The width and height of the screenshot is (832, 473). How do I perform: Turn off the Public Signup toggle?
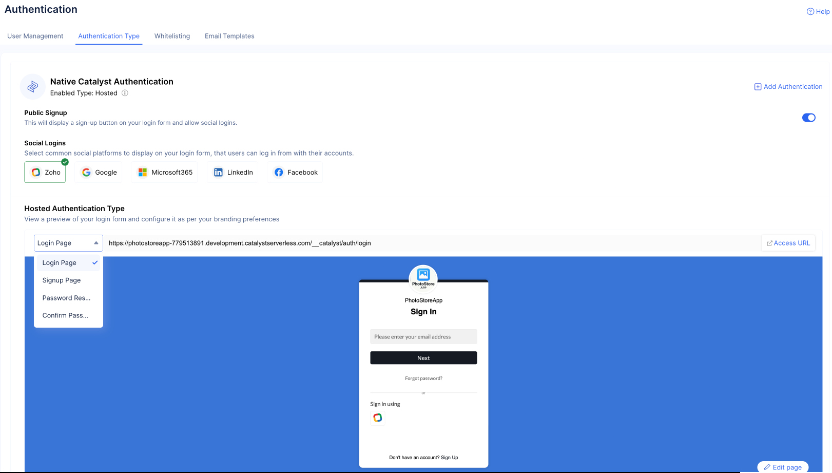click(808, 118)
